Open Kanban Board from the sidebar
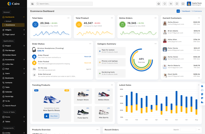 point(11,55)
